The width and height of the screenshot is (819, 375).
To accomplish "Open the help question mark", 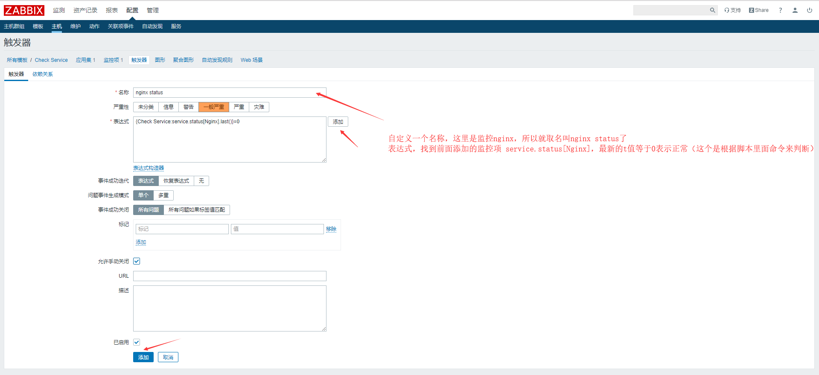I will point(780,10).
